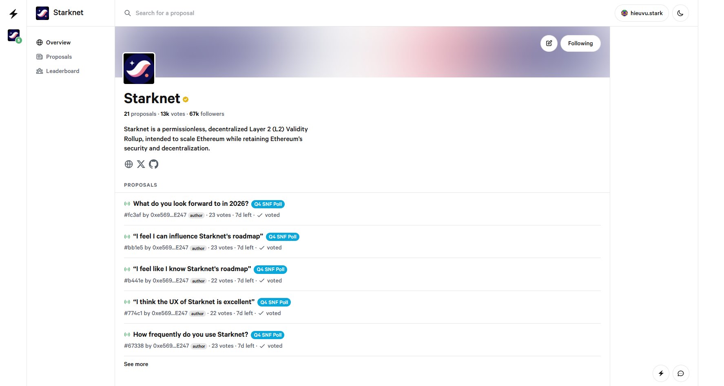Viewport: 724px width, 386px height.
Task: Click the lightning bolt floating button
Action: tap(661, 373)
